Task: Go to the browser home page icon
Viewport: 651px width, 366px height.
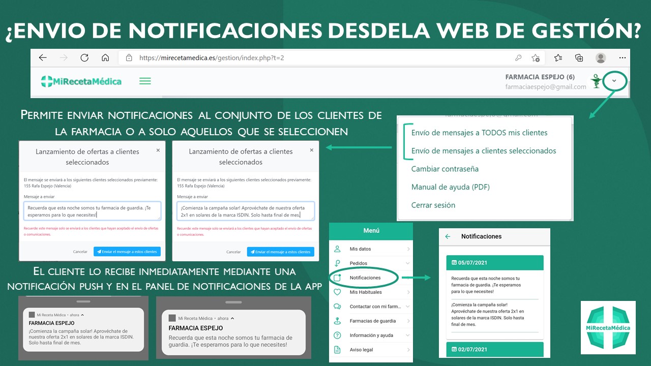Action: 105,57
